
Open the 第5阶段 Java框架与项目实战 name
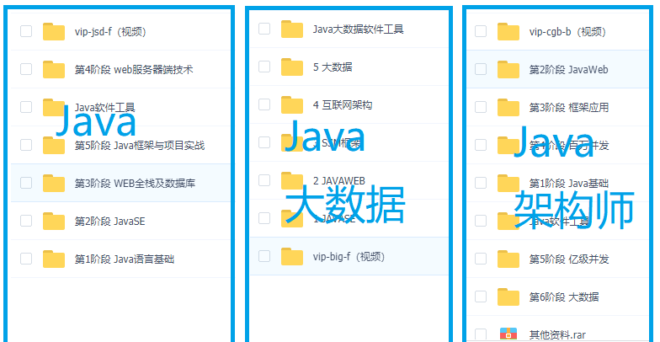click(140, 145)
